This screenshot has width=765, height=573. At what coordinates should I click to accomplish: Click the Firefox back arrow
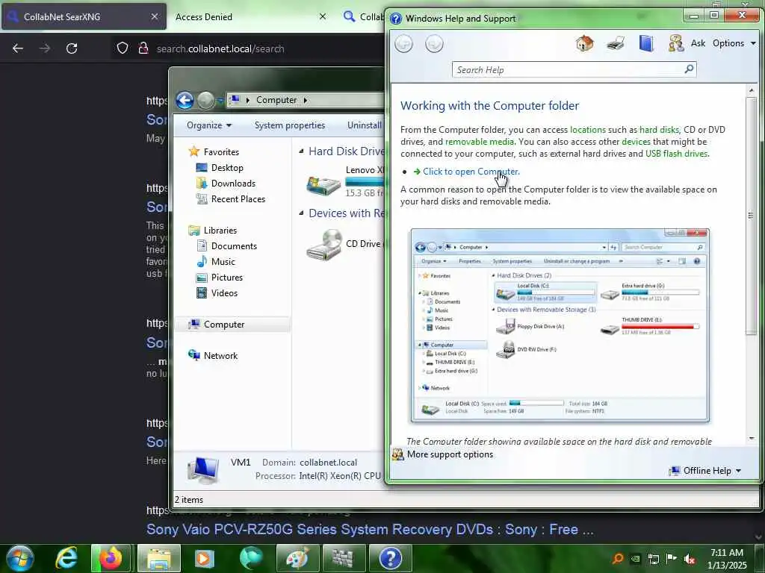click(x=18, y=48)
